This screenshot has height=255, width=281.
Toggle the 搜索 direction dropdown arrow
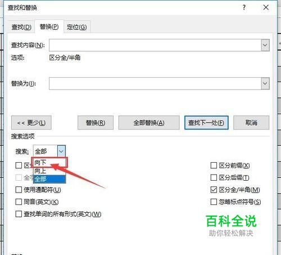(x=61, y=151)
